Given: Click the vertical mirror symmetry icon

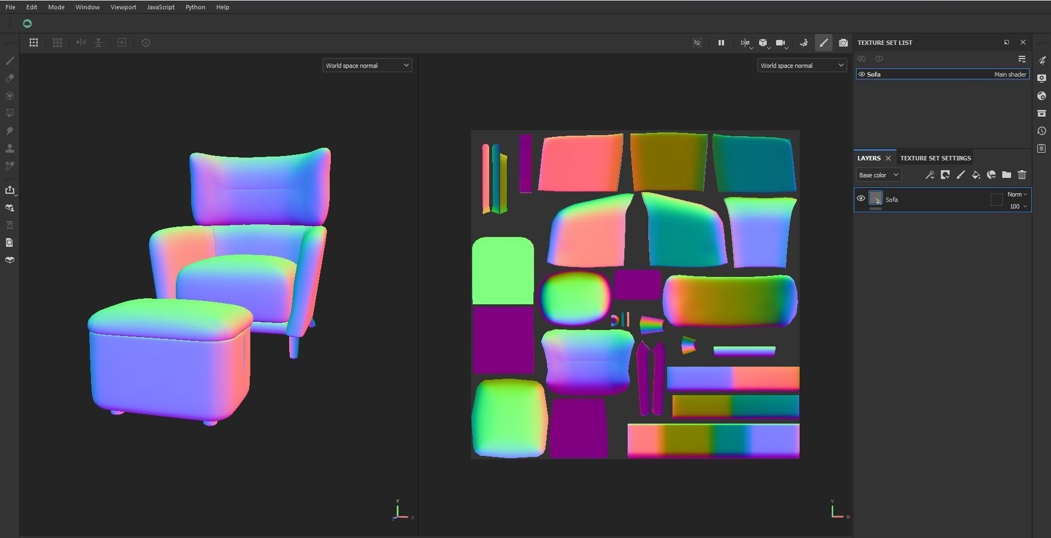Looking at the screenshot, I should [x=99, y=43].
